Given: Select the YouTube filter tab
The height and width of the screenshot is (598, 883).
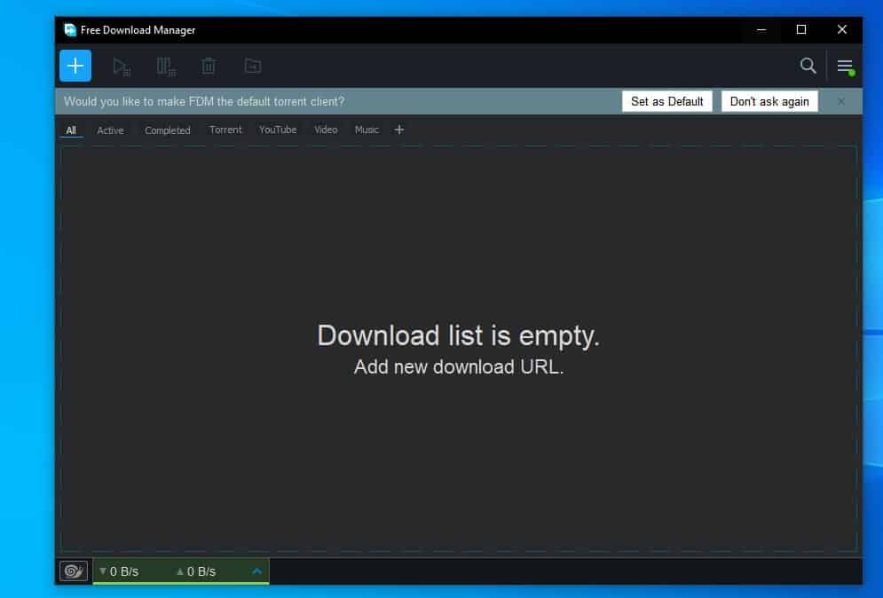Looking at the screenshot, I should point(278,130).
